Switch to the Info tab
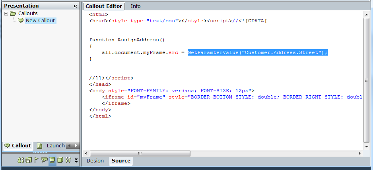Image resolution: width=373 pixels, height=170 pixels. [136, 6]
